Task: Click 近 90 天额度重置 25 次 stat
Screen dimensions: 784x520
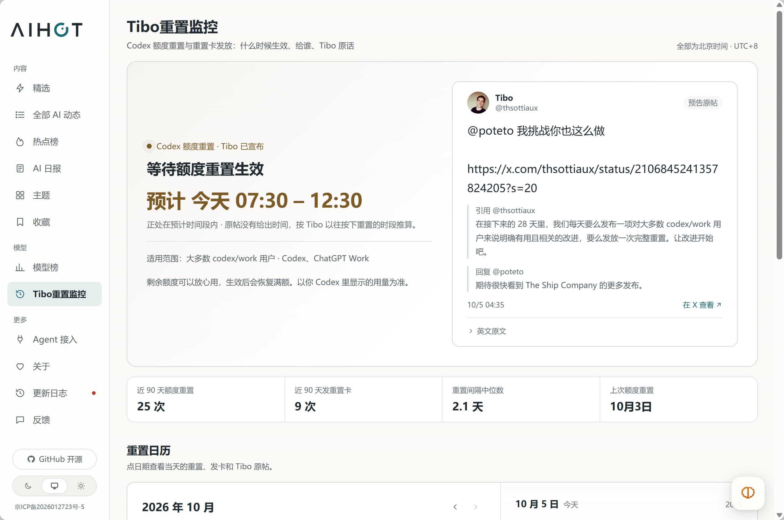Action: 205,399
